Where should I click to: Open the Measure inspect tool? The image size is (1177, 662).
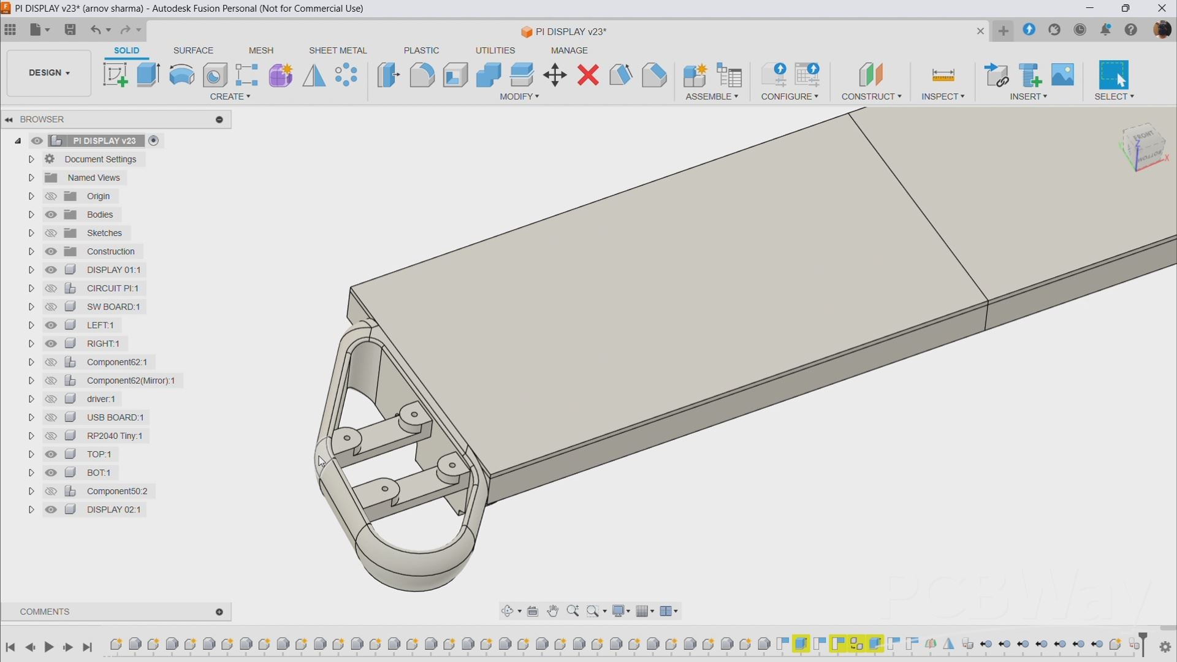[943, 75]
